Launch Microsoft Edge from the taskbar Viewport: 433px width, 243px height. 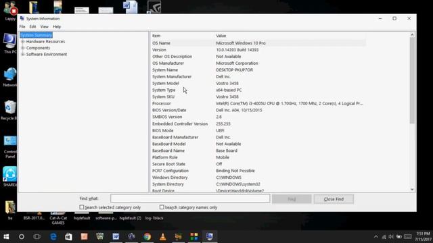click(x=53, y=237)
